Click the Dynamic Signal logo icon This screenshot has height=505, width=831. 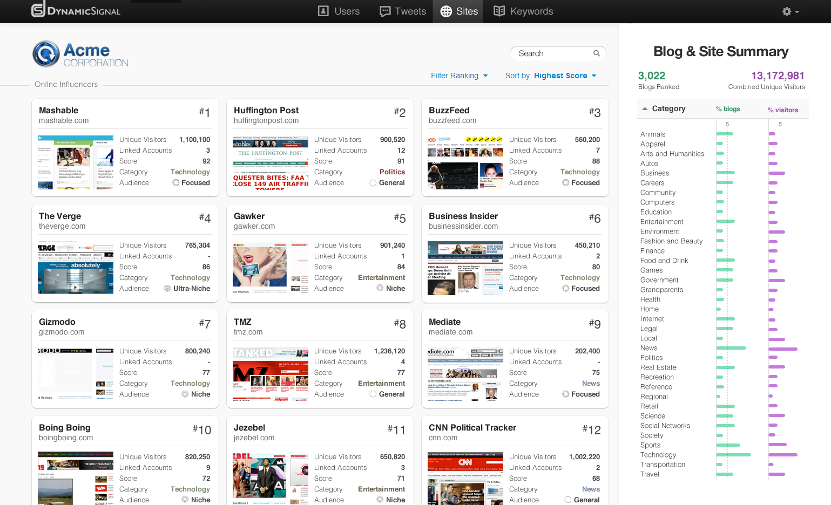tap(38, 10)
